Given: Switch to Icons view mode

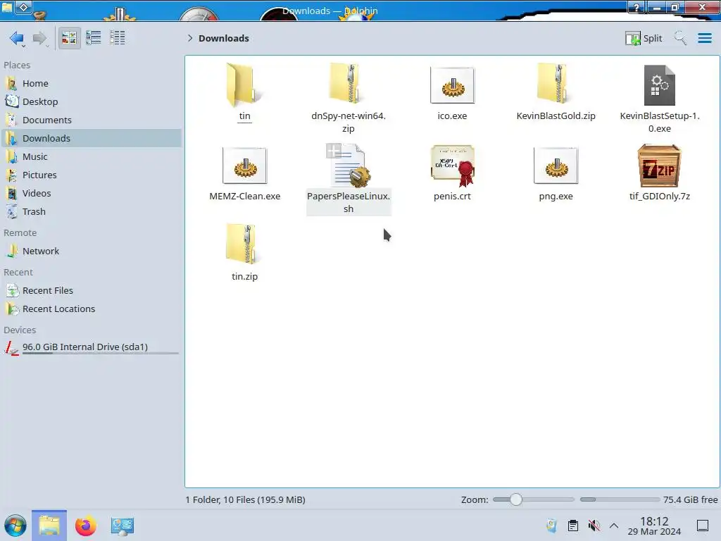Looking at the screenshot, I should pos(69,38).
